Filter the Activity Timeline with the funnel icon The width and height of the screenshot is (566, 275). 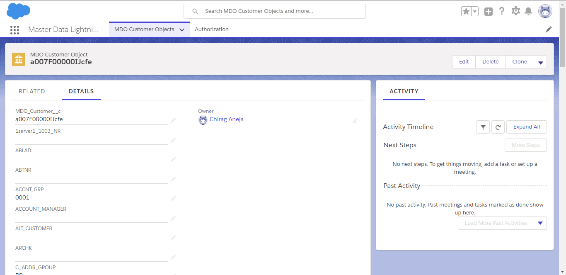483,127
